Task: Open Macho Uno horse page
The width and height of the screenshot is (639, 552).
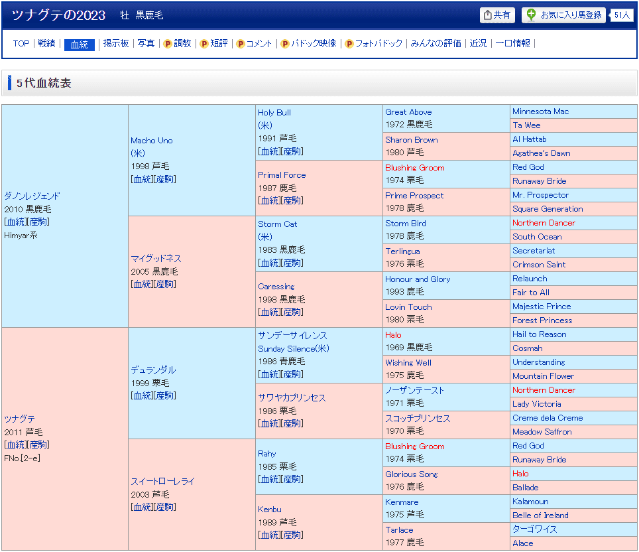Action: pos(152,141)
